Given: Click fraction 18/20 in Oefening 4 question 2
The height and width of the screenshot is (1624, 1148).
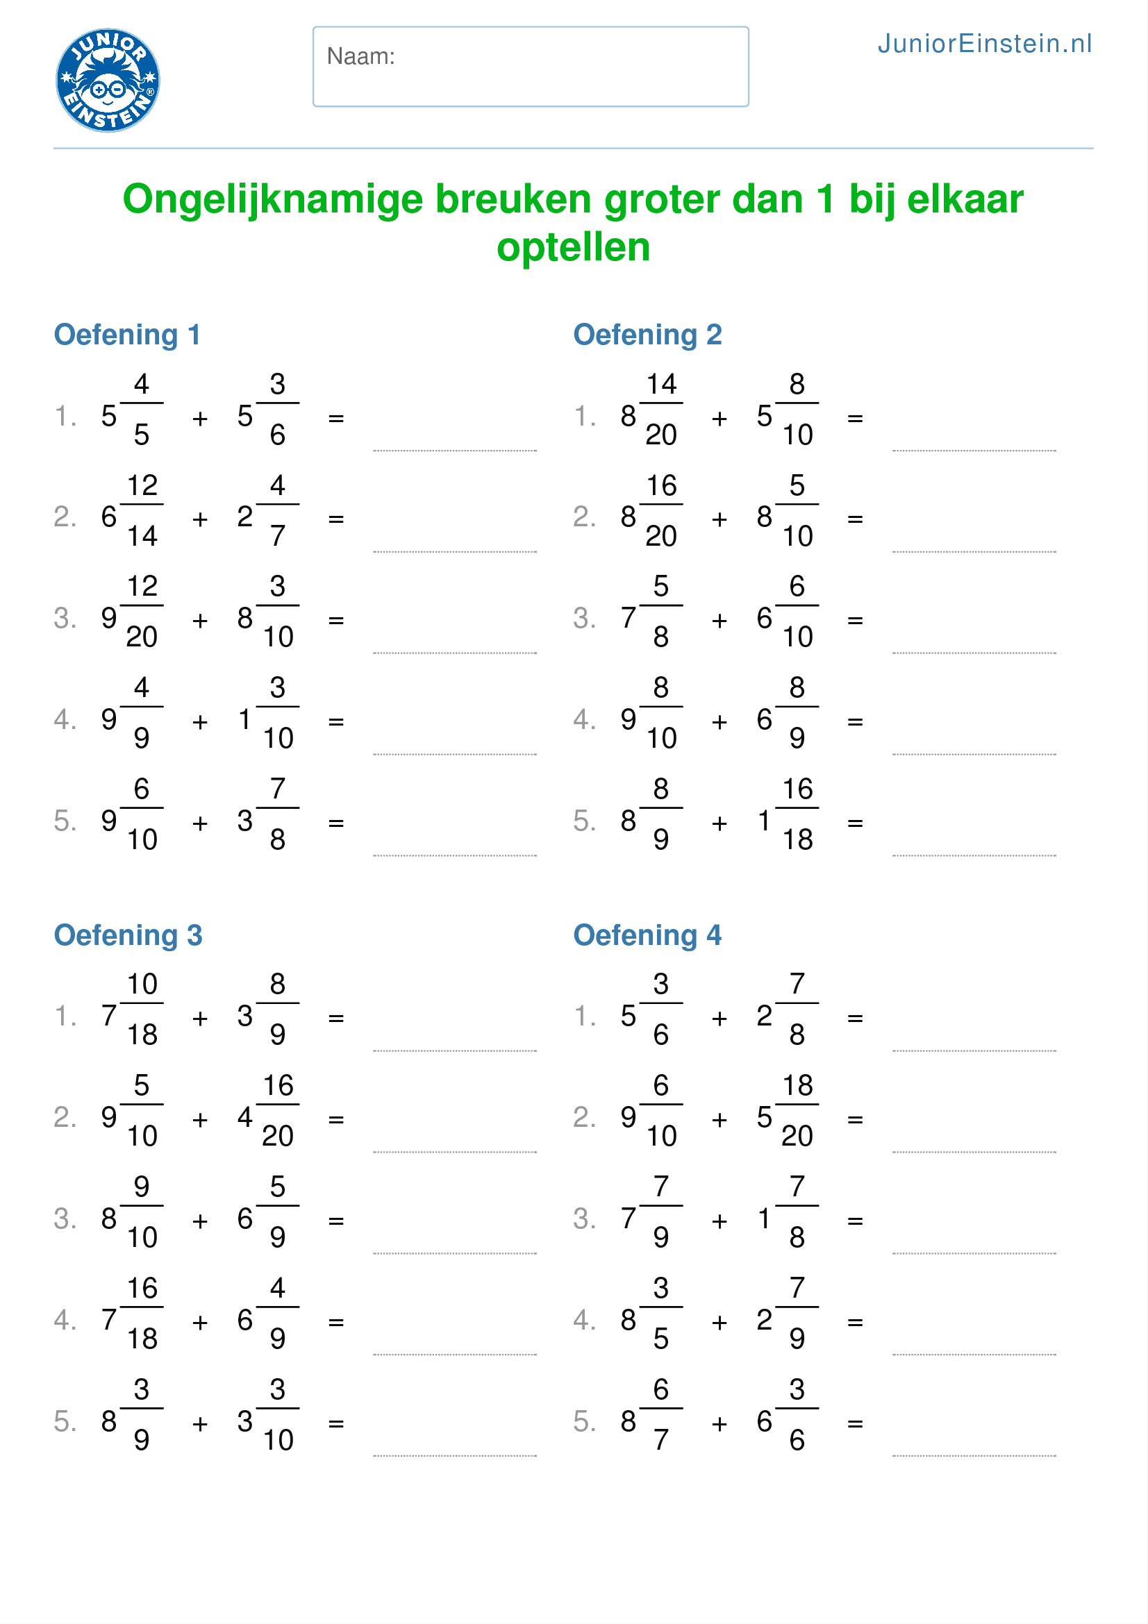Looking at the screenshot, I should coord(797,1110).
